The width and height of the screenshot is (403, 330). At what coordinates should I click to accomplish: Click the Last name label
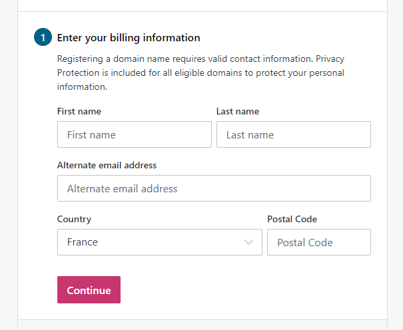click(238, 111)
